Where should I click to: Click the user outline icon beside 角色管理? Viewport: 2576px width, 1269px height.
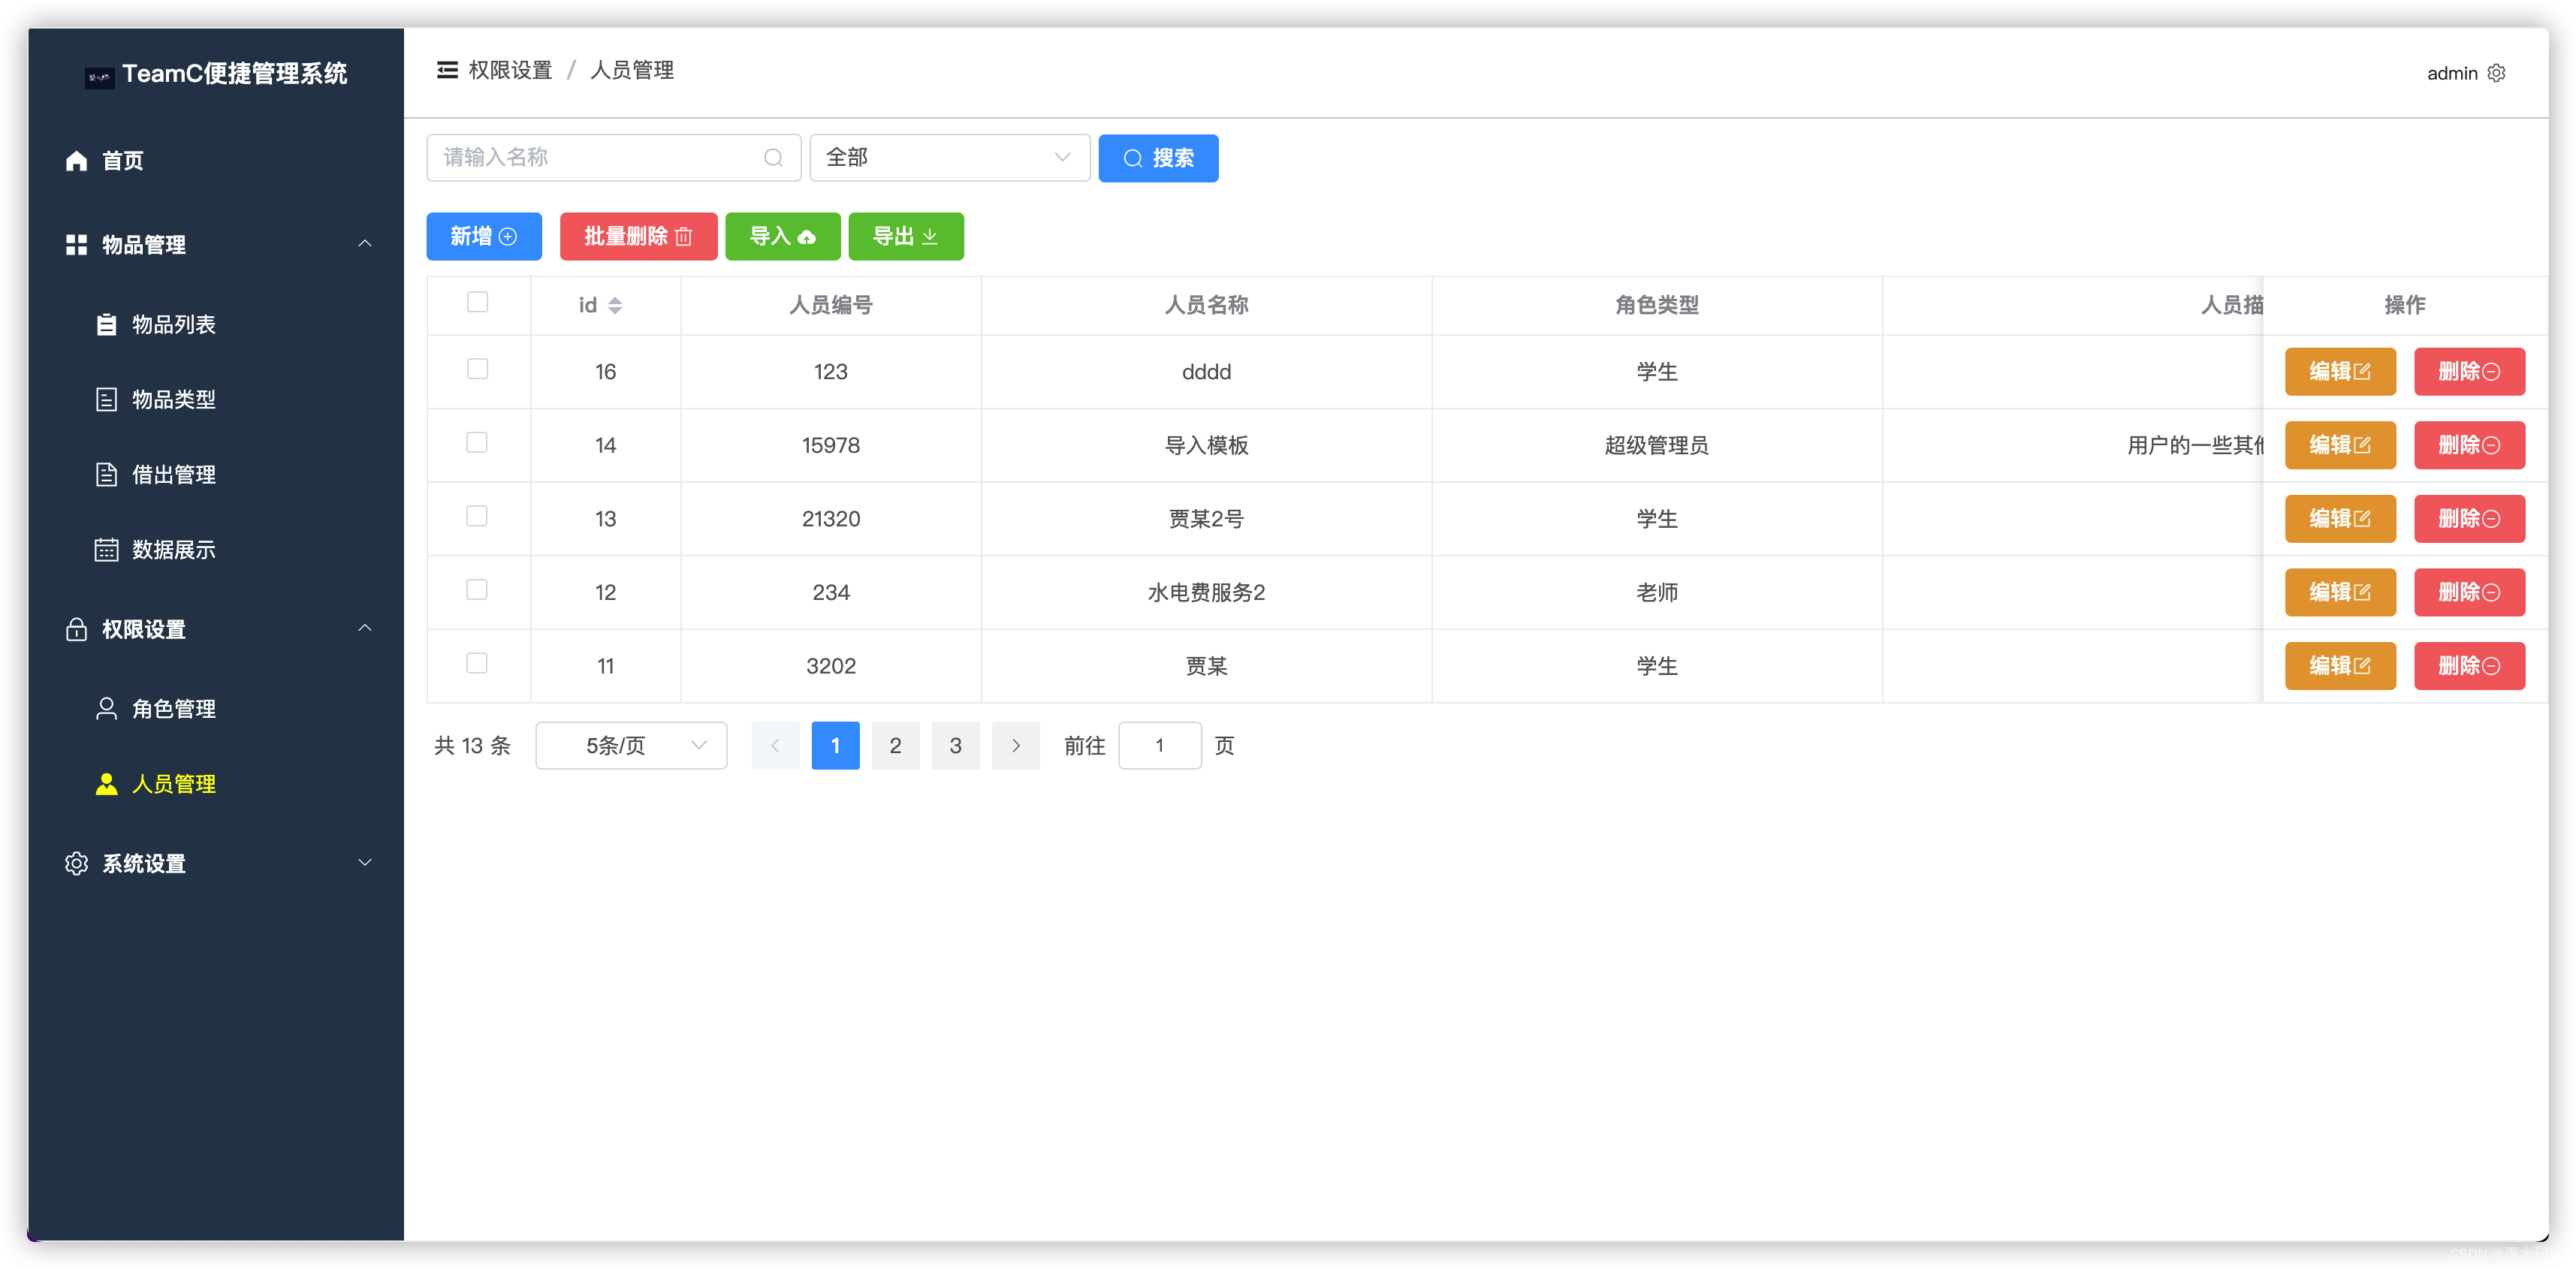106,709
